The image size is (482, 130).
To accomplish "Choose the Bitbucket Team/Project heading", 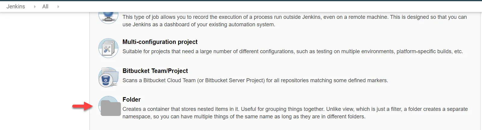I will click(155, 71).
